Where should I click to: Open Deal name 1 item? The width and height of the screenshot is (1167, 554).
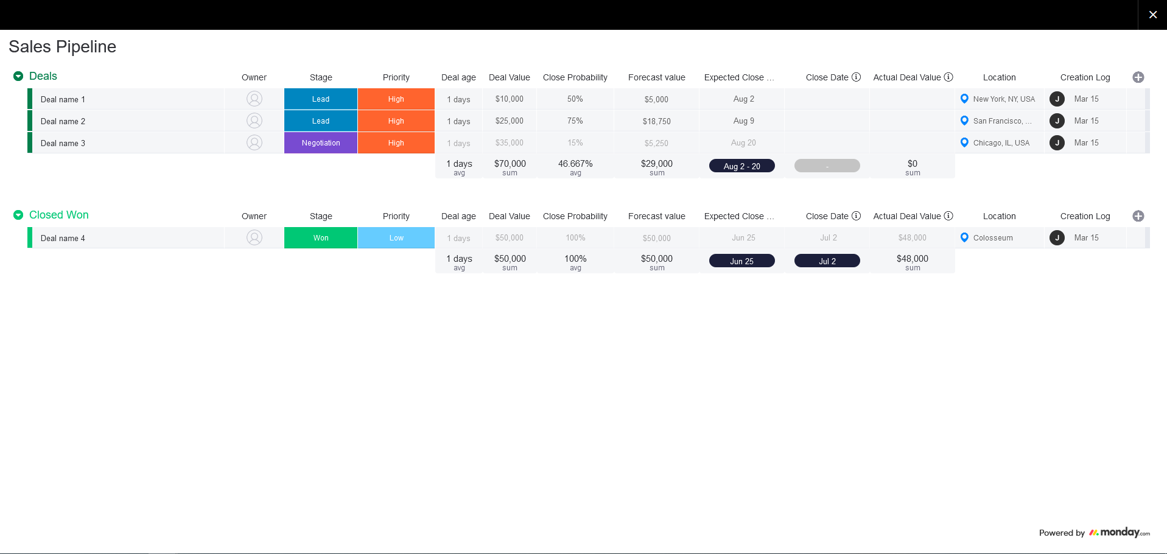pos(63,99)
